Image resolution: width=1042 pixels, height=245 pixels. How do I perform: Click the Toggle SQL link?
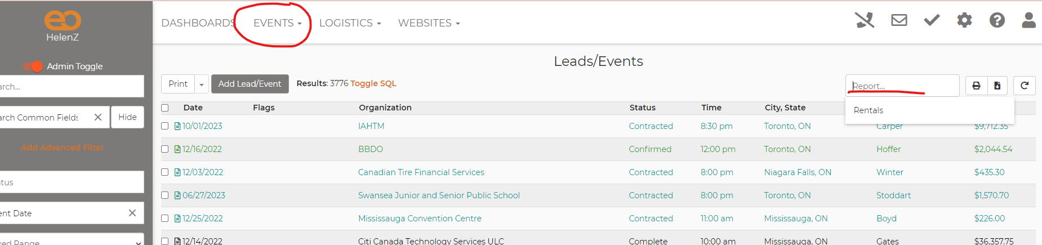click(x=373, y=83)
